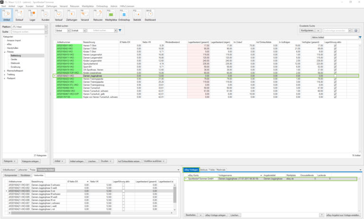Open the Zahlungen payments module

click(72, 16)
